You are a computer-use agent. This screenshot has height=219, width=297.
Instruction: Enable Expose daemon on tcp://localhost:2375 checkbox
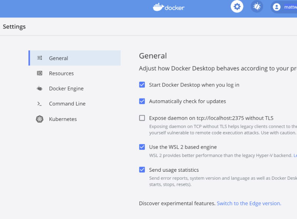point(142,118)
